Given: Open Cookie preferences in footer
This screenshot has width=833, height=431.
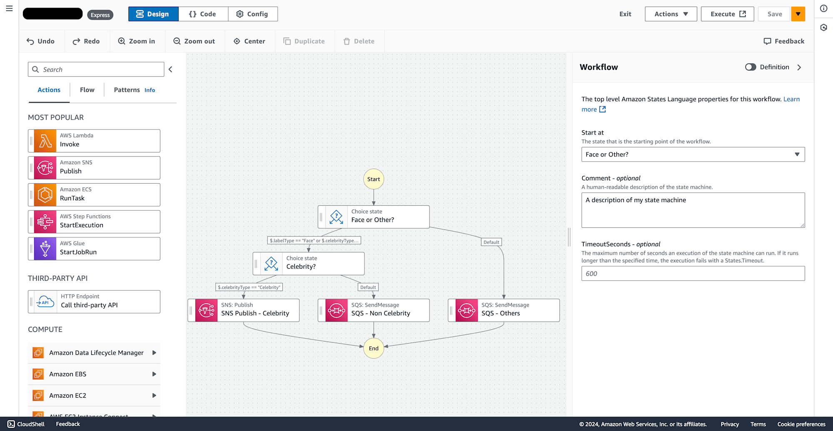Looking at the screenshot, I should 801,424.
